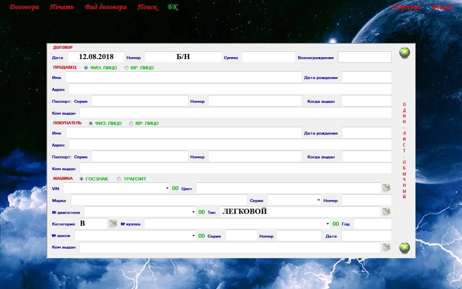The width and height of the screenshot is (462, 289).
Task: Click the Цвет input field
Action: point(289,188)
